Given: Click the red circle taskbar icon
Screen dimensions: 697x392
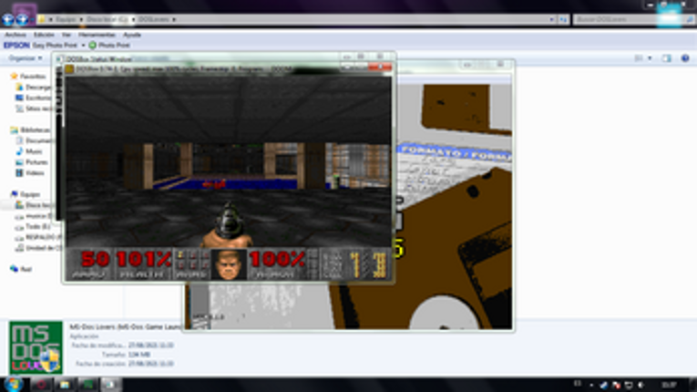Looking at the screenshot, I should [41, 385].
